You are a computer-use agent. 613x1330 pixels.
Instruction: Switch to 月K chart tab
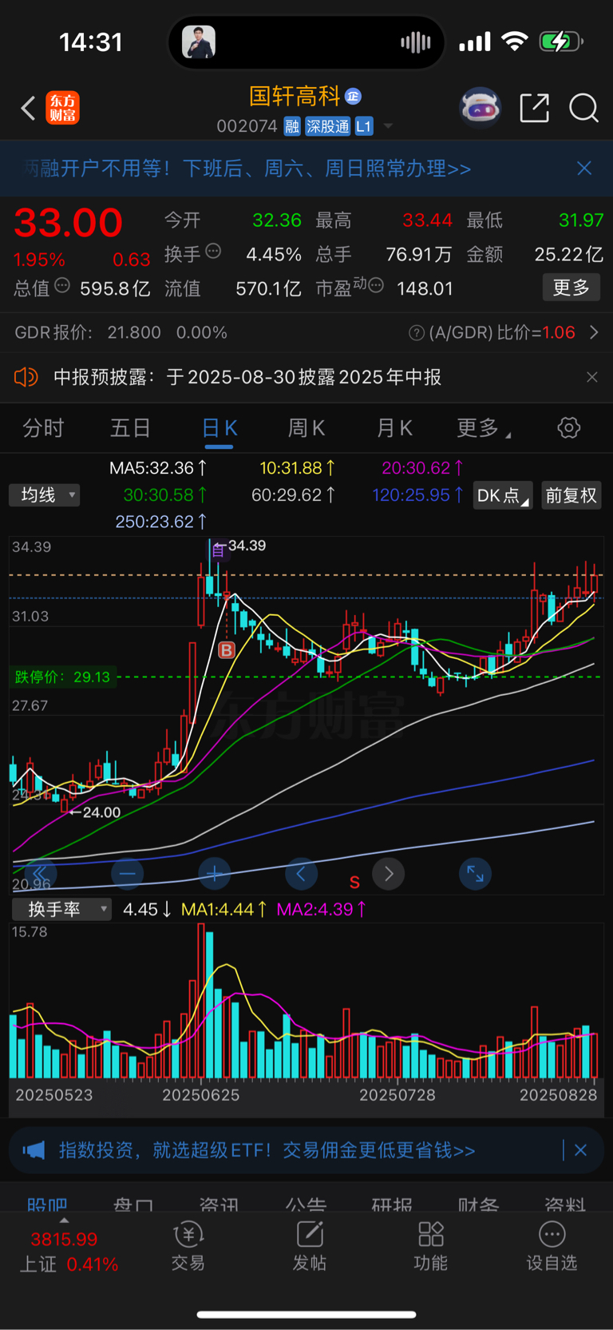(394, 428)
